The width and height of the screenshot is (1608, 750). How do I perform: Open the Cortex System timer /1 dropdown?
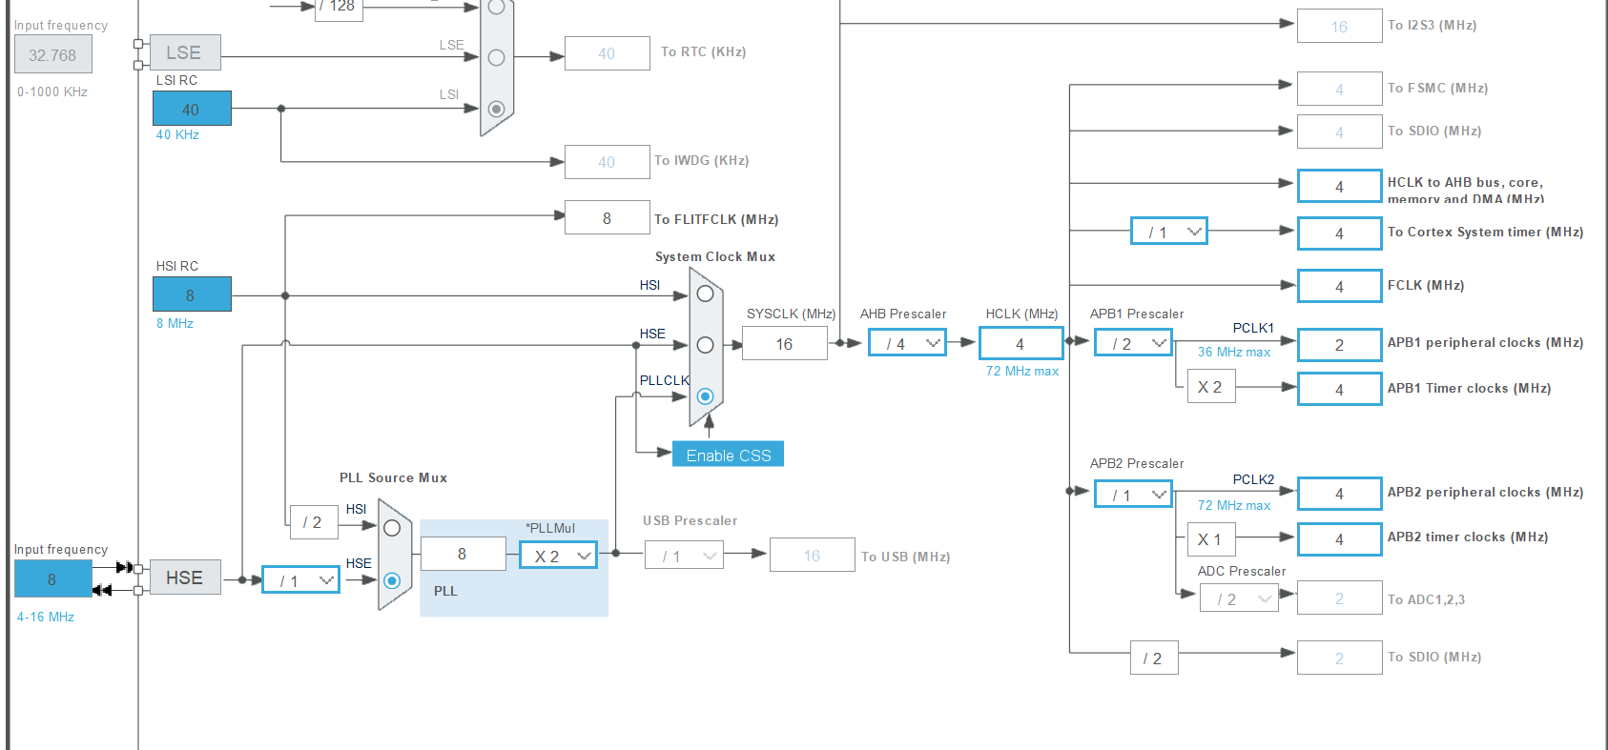coord(1169,232)
